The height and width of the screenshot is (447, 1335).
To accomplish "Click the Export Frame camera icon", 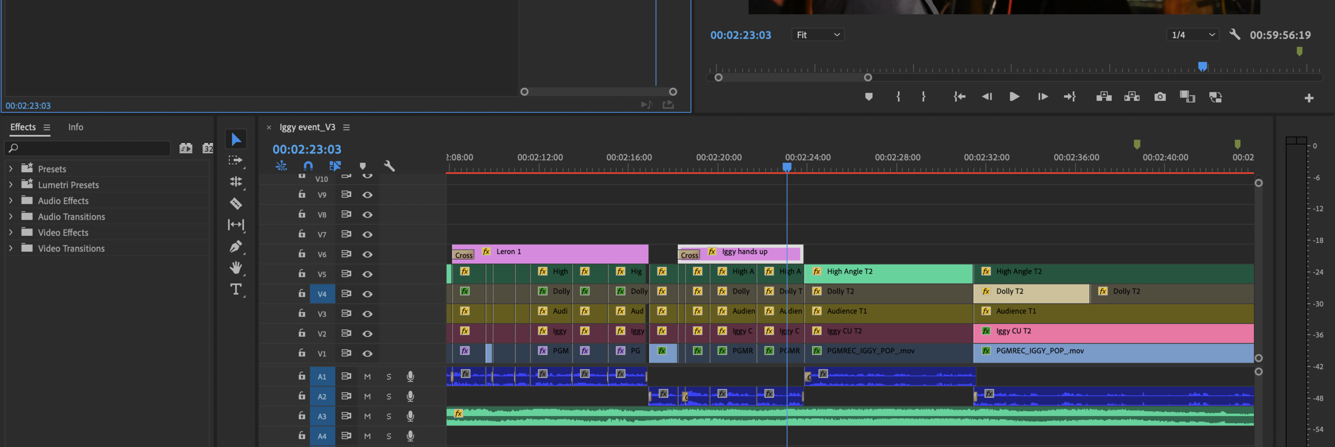I will coord(1160,97).
